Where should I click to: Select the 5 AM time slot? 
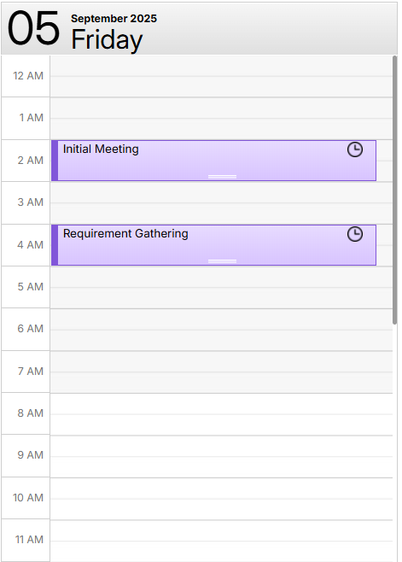coord(221,288)
